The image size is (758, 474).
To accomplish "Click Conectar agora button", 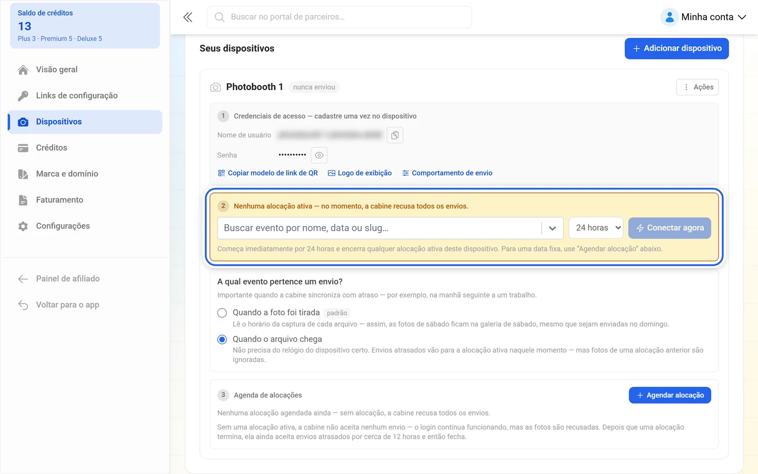I will click(670, 228).
